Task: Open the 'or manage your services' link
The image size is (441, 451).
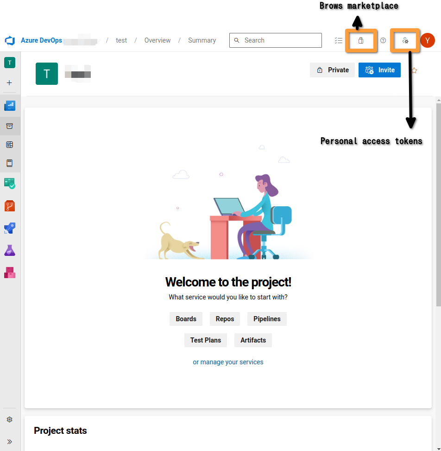Action: (228, 362)
